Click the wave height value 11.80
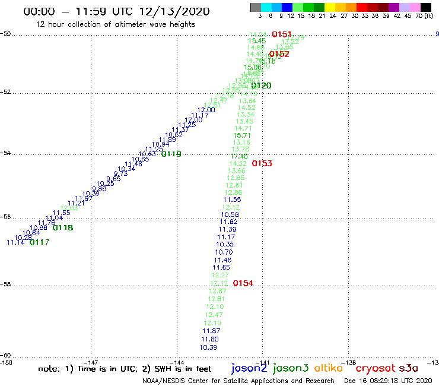439x386 pixels. 210,339
